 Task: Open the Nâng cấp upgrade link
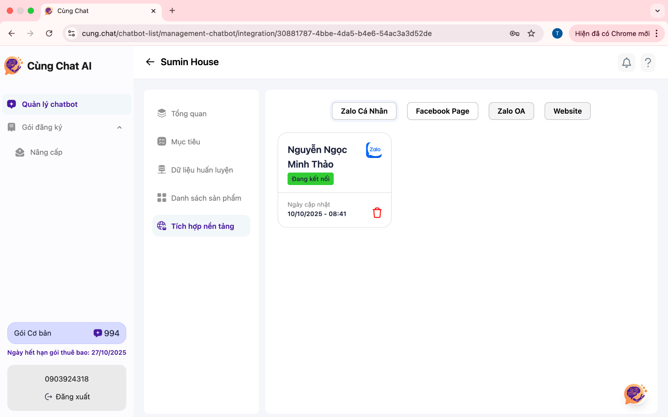(46, 152)
